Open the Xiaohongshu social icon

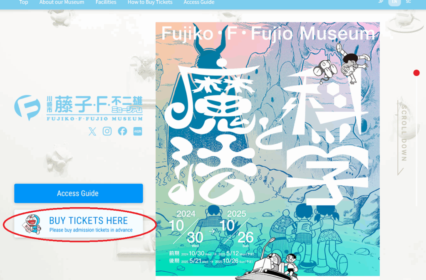click(x=138, y=131)
